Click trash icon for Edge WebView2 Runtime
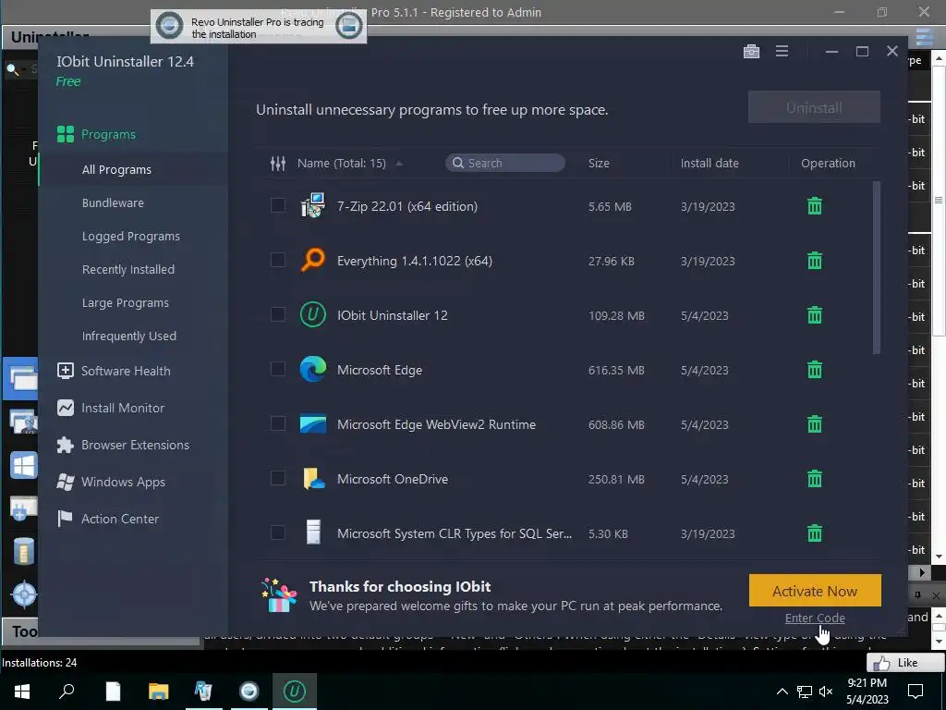This screenshot has height=710, width=946. (815, 423)
